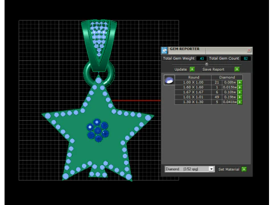The height and width of the screenshot is (205, 273).
Task: Click the Total Gem Weight label
Action: [x=179, y=59]
